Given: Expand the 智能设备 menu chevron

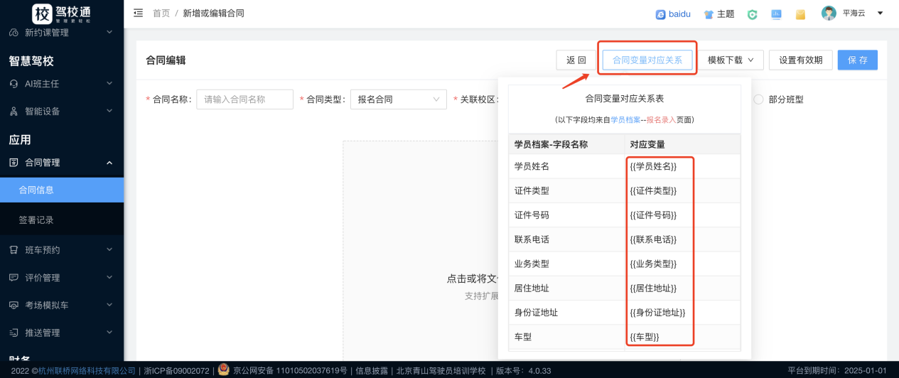Looking at the screenshot, I should pos(109,112).
